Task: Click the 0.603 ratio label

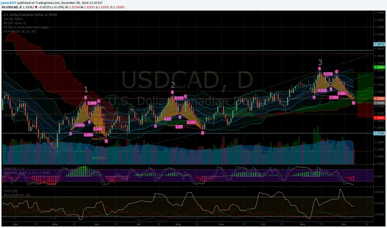Action: [x=80, y=125]
